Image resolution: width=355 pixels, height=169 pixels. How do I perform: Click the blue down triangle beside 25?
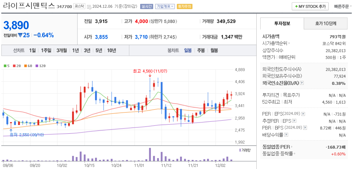pos(20,35)
